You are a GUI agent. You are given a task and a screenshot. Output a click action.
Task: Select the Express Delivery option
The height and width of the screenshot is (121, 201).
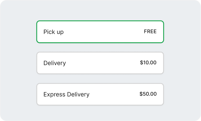point(100,94)
